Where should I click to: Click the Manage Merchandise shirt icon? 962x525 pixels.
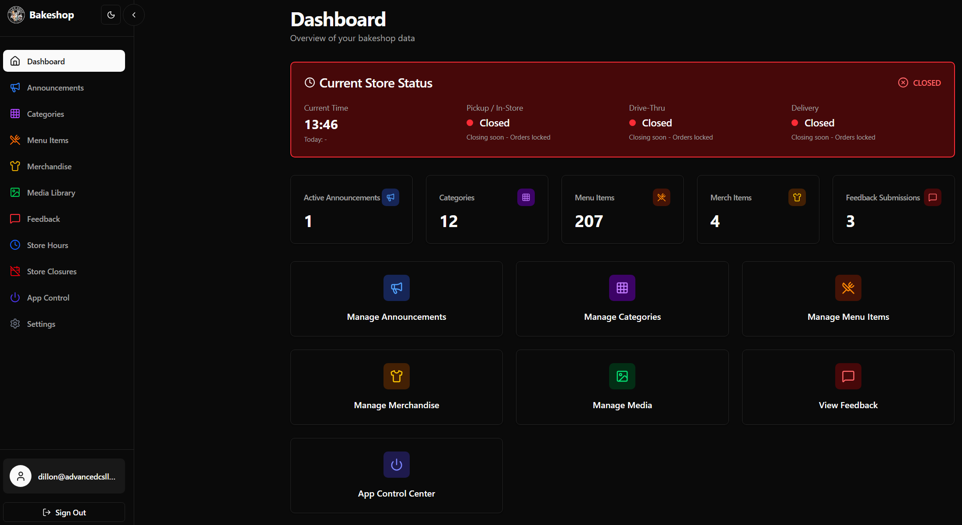click(397, 376)
